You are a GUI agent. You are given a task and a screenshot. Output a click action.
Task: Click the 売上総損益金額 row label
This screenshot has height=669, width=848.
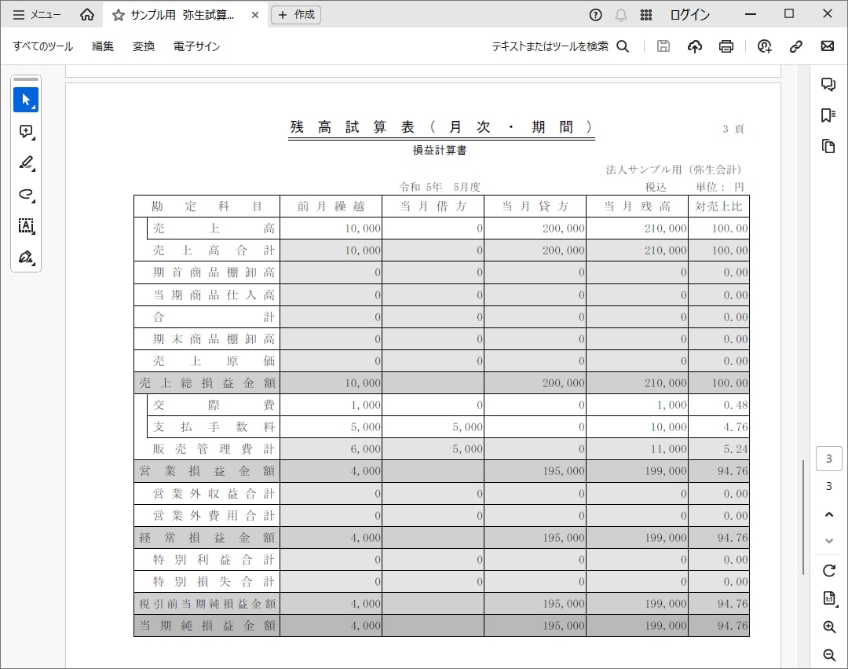click(x=207, y=383)
